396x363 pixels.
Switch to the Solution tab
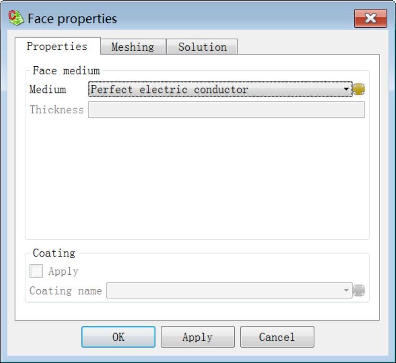pos(202,47)
